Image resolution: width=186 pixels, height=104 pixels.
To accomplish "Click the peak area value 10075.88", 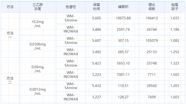I will click(123, 18).
